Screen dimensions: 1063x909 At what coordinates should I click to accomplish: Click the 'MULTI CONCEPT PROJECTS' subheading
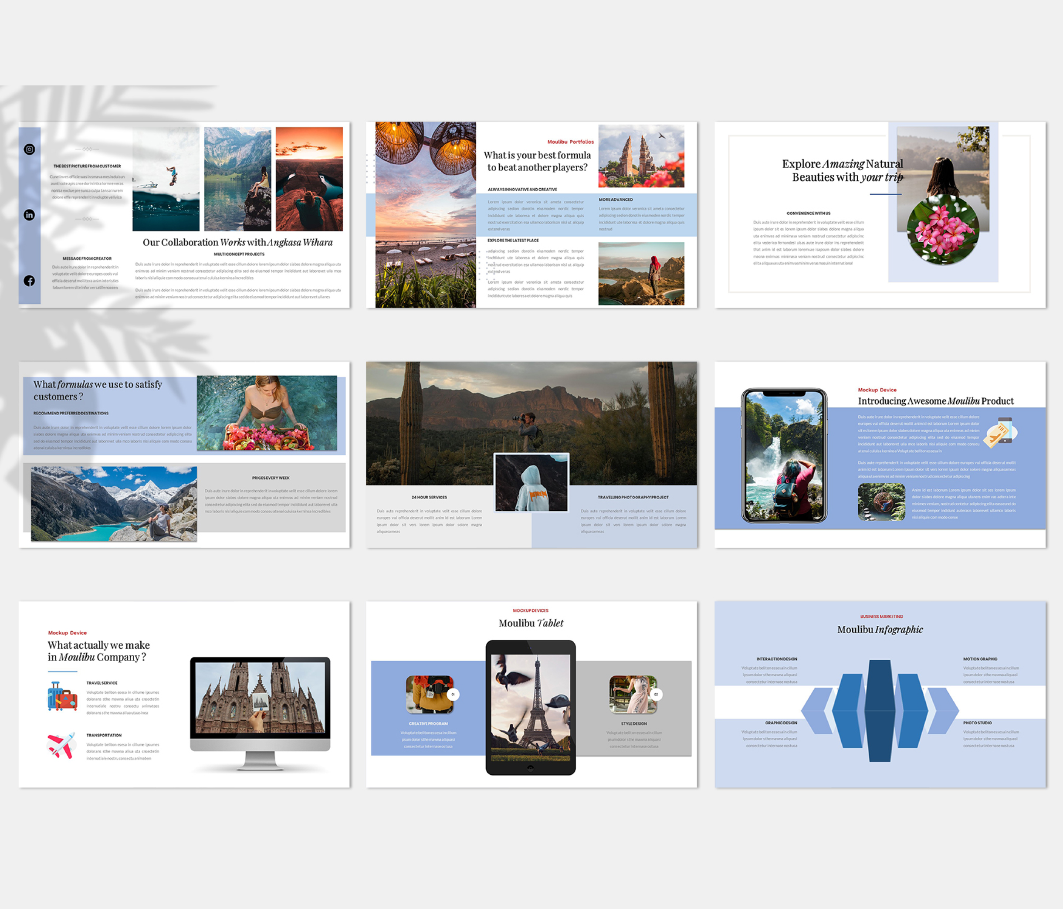click(x=239, y=254)
